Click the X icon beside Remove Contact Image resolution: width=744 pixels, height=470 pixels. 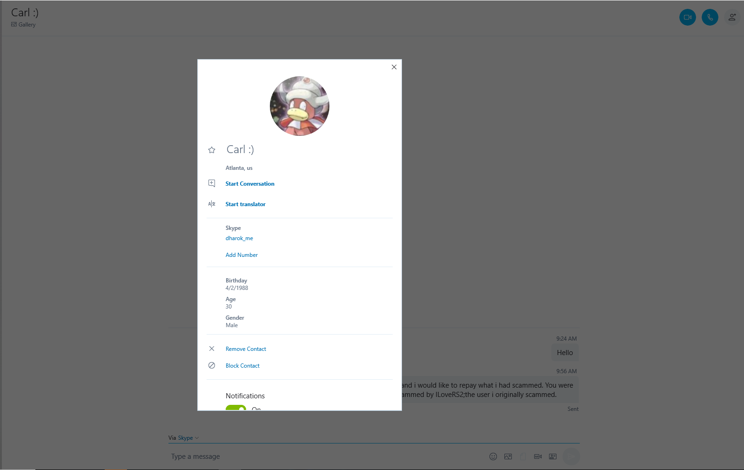pos(212,349)
